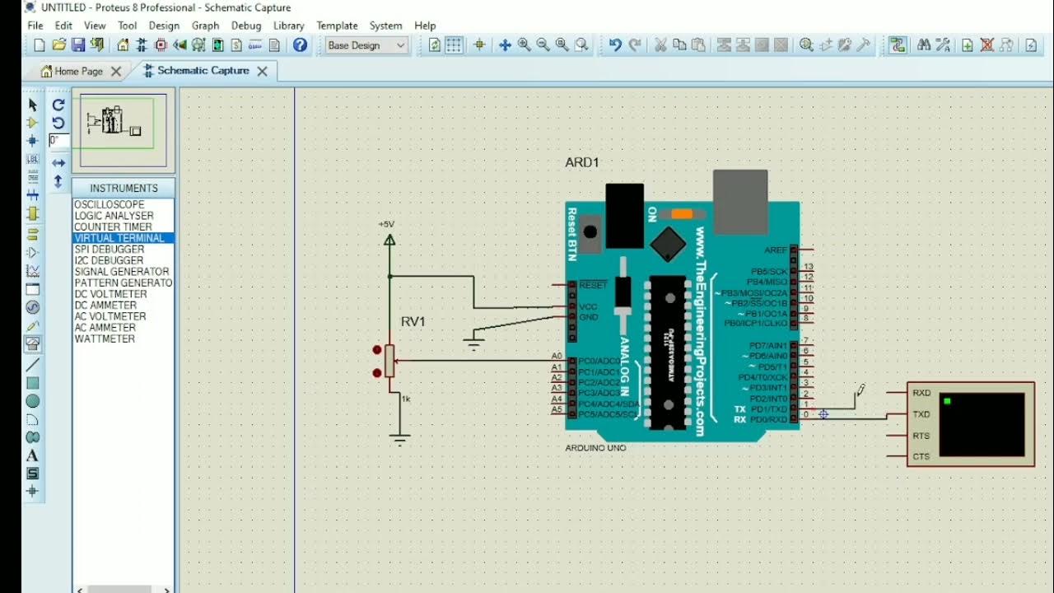Open the Template menu
Image resolution: width=1054 pixels, height=593 pixels.
(337, 26)
